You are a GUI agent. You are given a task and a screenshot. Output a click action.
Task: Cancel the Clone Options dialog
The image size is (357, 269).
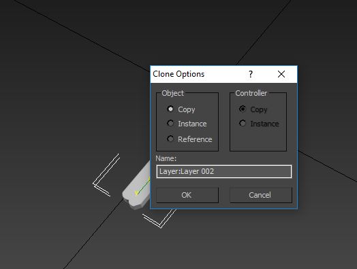point(261,195)
